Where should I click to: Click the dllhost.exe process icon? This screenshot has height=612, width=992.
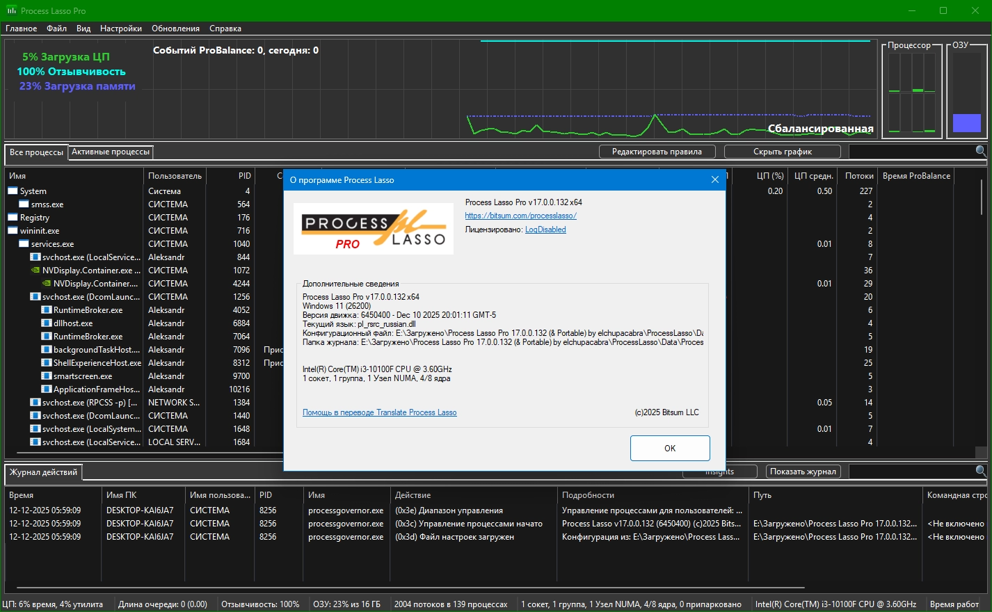click(x=46, y=323)
